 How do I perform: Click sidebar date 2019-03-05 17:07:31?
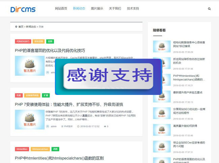pyautogui.click(x=183, y=152)
